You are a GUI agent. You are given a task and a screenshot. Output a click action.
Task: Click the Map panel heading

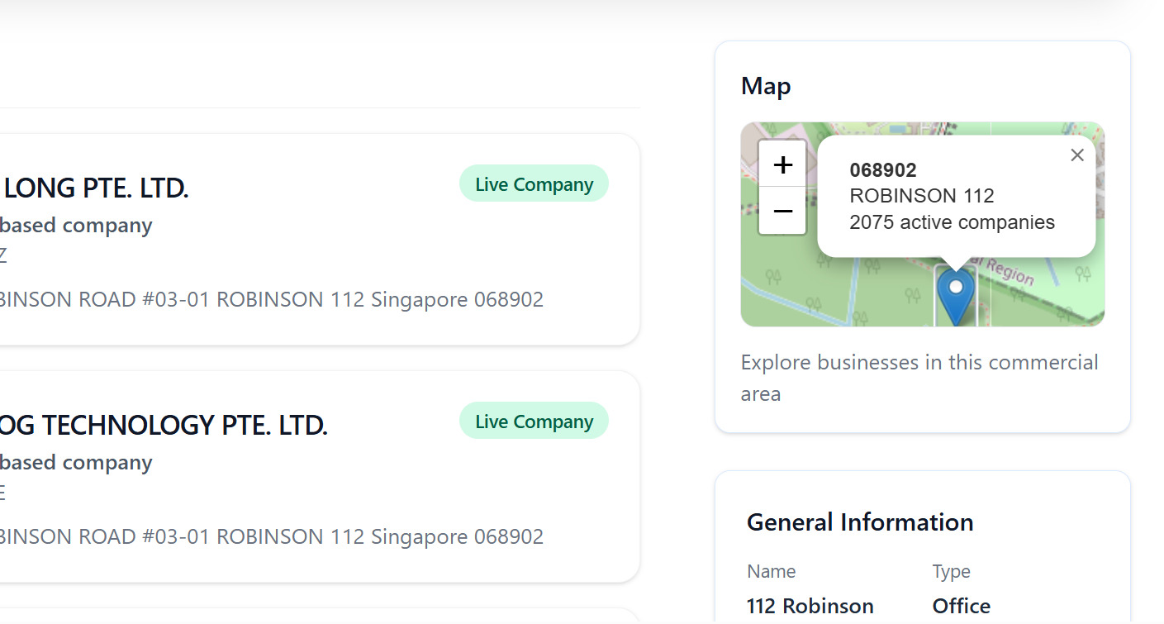point(766,86)
